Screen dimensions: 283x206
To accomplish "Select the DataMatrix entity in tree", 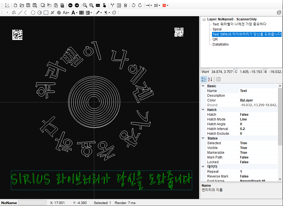I will point(220,44).
